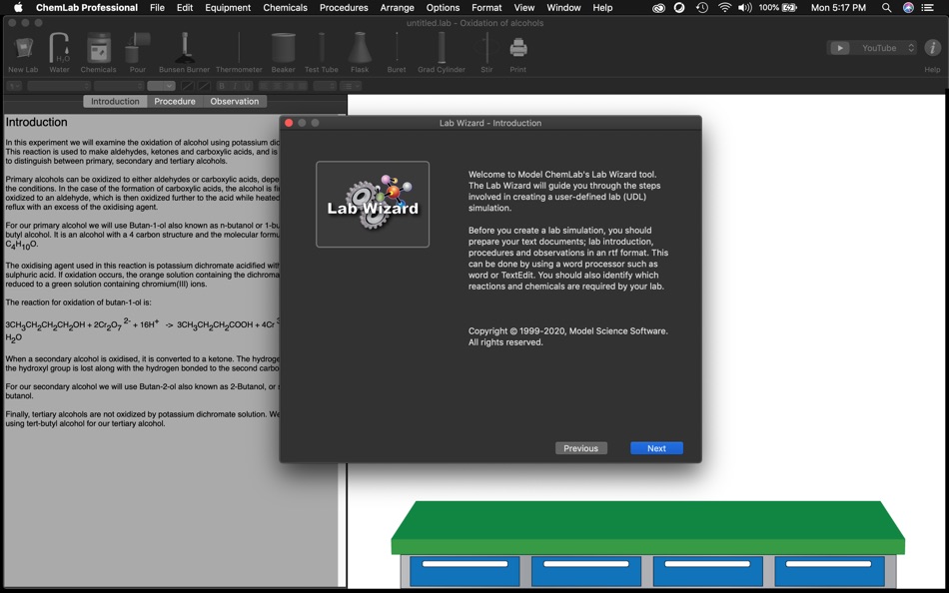Add a Grad Cylinder from toolbar
Viewport: 949px width, 593px height.
click(442, 48)
